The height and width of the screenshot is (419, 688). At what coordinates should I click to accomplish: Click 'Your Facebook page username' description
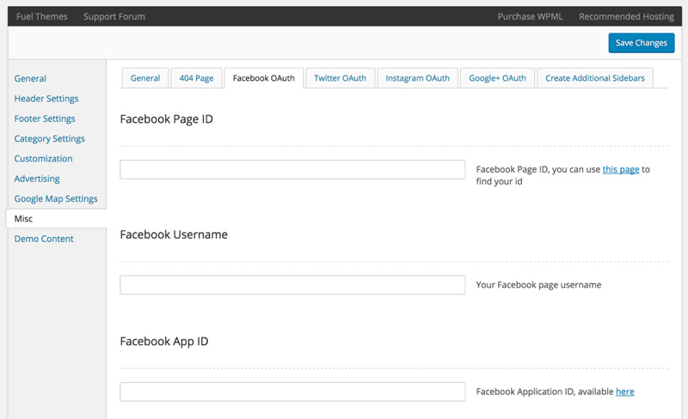tap(538, 285)
